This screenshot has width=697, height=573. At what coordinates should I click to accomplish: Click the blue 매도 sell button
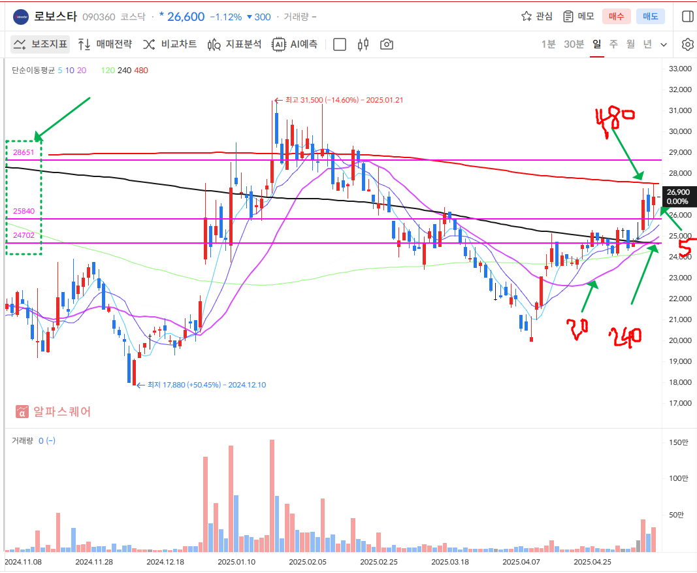pyautogui.click(x=651, y=16)
